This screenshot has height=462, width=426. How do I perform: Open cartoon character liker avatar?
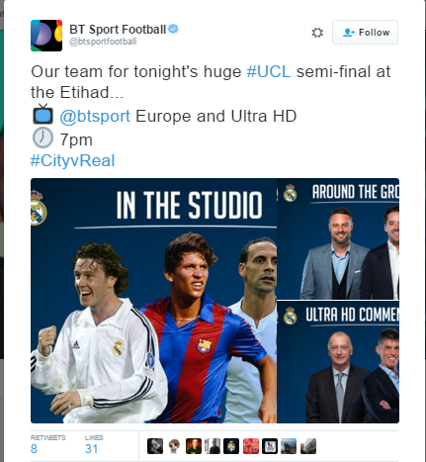tap(174, 446)
